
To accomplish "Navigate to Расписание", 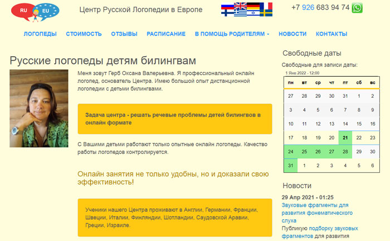I will point(166,34).
